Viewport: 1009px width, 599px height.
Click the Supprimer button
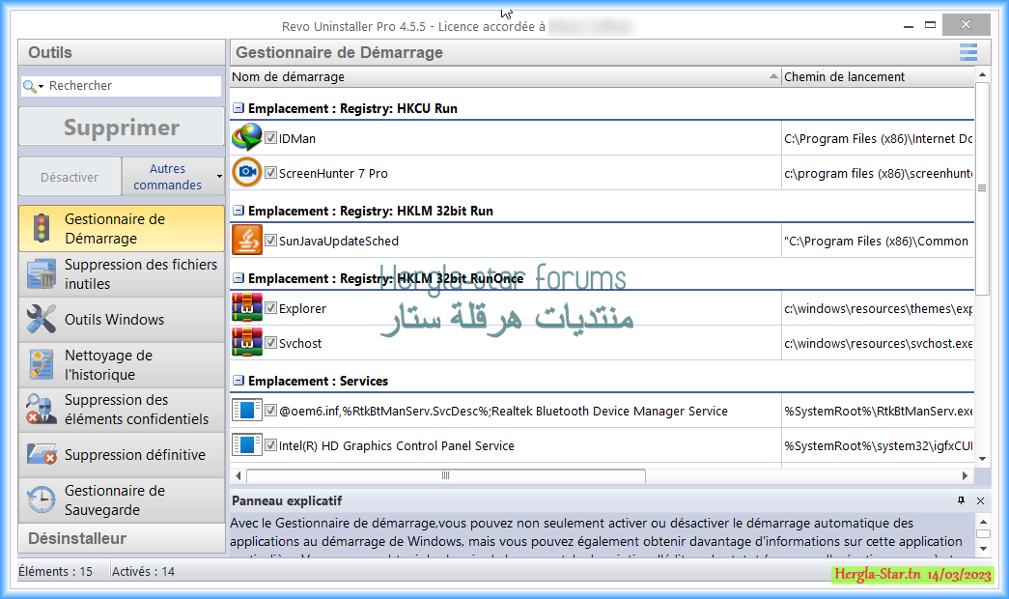click(x=122, y=127)
